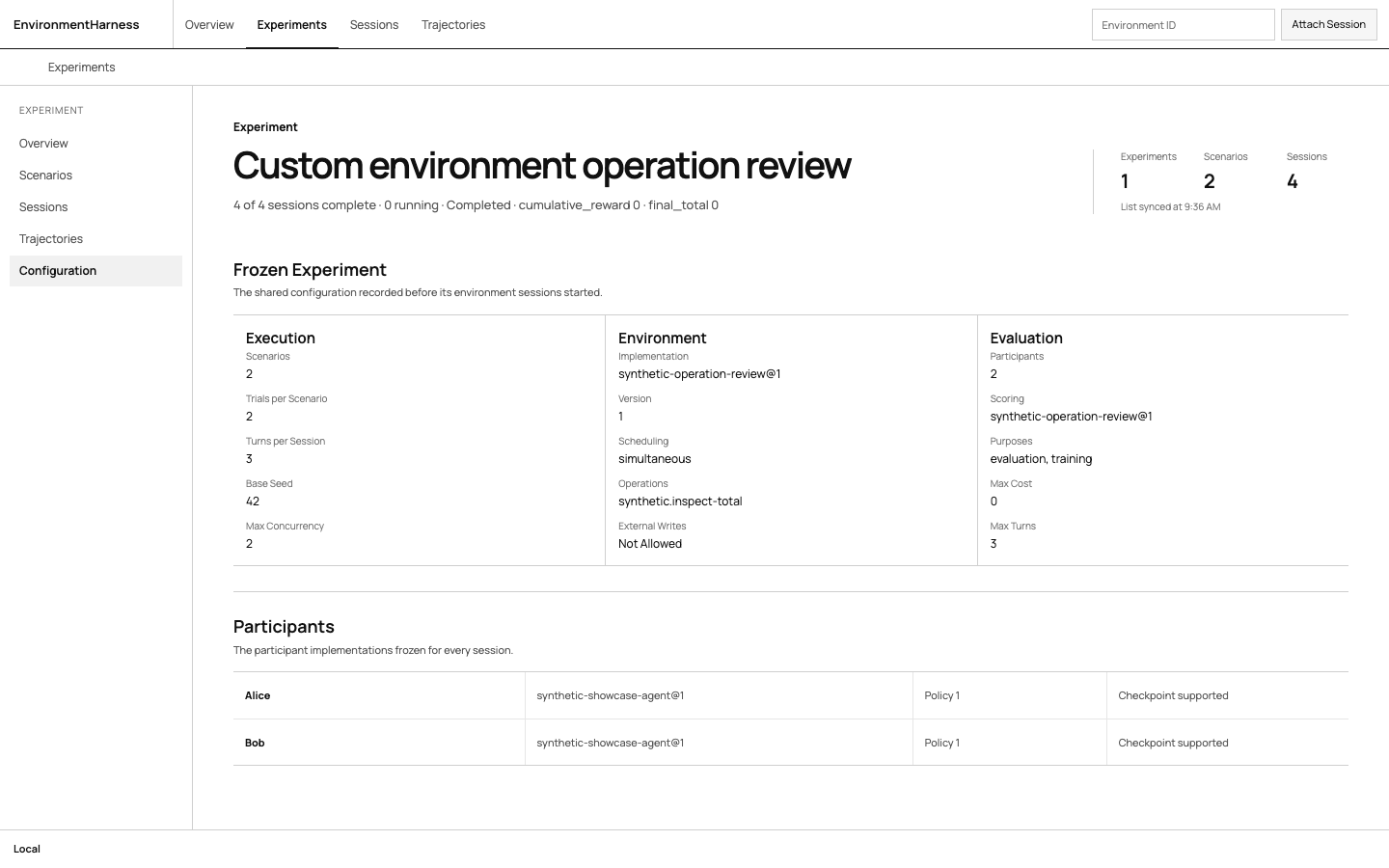Click Purposes value 'evaluation, training'
This screenshot has width=1389, height=868.
tap(1041, 459)
